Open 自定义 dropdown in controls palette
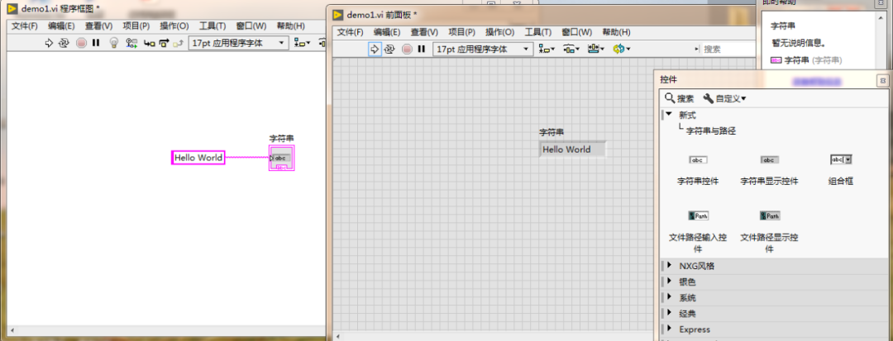893x341 pixels. point(724,98)
